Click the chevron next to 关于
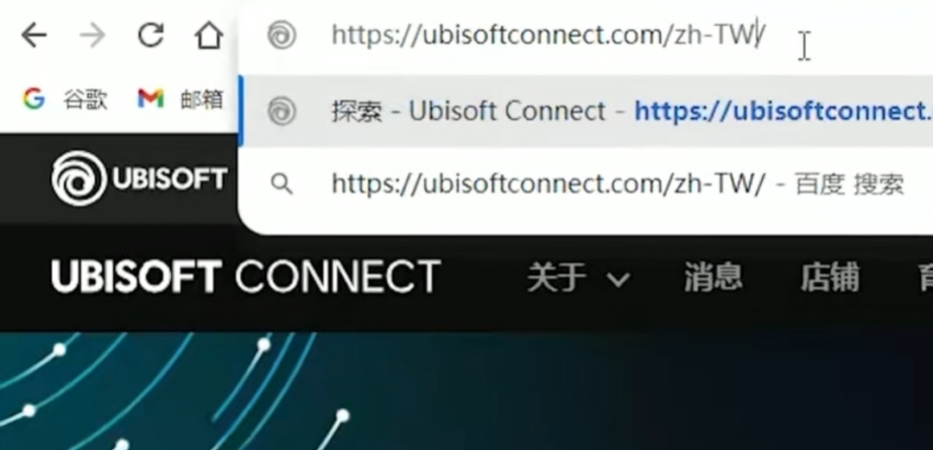This screenshot has width=933, height=450. [619, 279]
